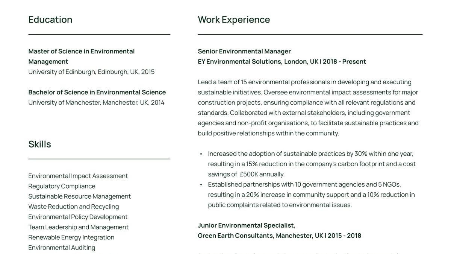
Task: Click the Regulatory Compliance skill
Action: coord(62,186)
